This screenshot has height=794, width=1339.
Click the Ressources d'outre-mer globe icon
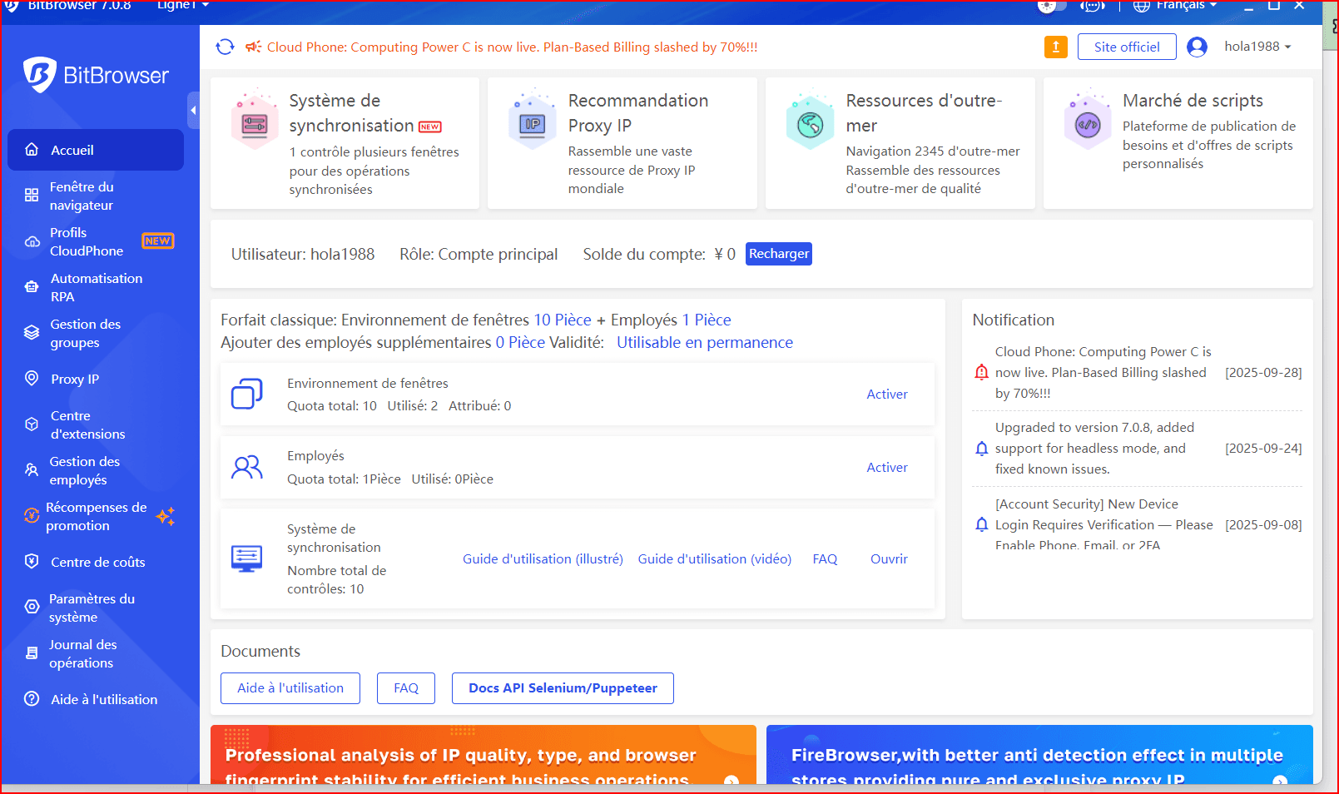(810, 125)
